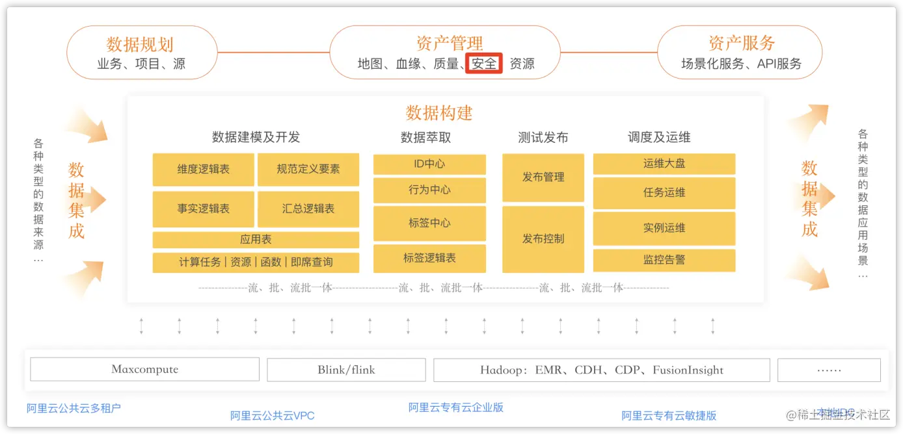
Task: Open the 事实逻辑表 block
Action: pyautogui.click(x=203, y=209)
